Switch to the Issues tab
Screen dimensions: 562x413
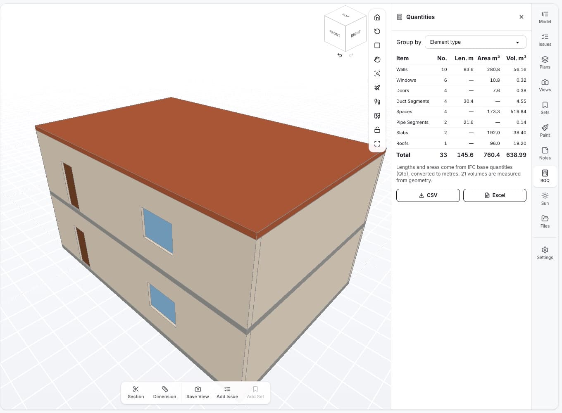tap(545, 40)
